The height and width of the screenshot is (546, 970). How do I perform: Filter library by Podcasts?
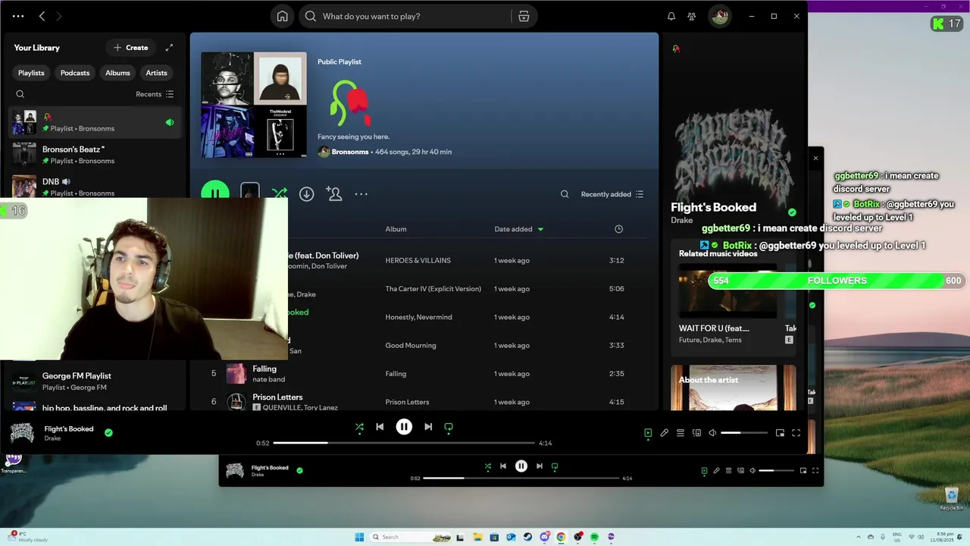[75, 73]
